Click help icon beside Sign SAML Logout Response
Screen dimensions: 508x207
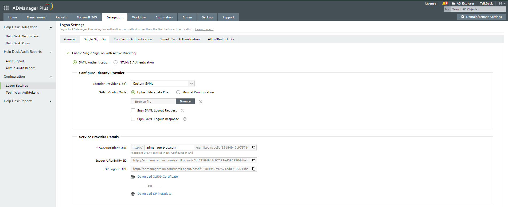[185, 119]
